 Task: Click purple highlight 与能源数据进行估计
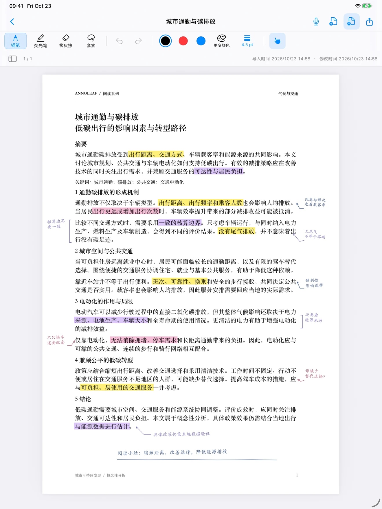[102, 426]
